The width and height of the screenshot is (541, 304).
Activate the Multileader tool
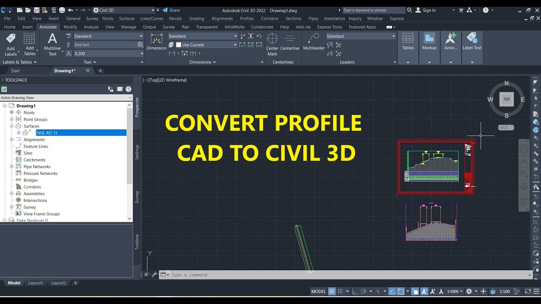point(314,42)
